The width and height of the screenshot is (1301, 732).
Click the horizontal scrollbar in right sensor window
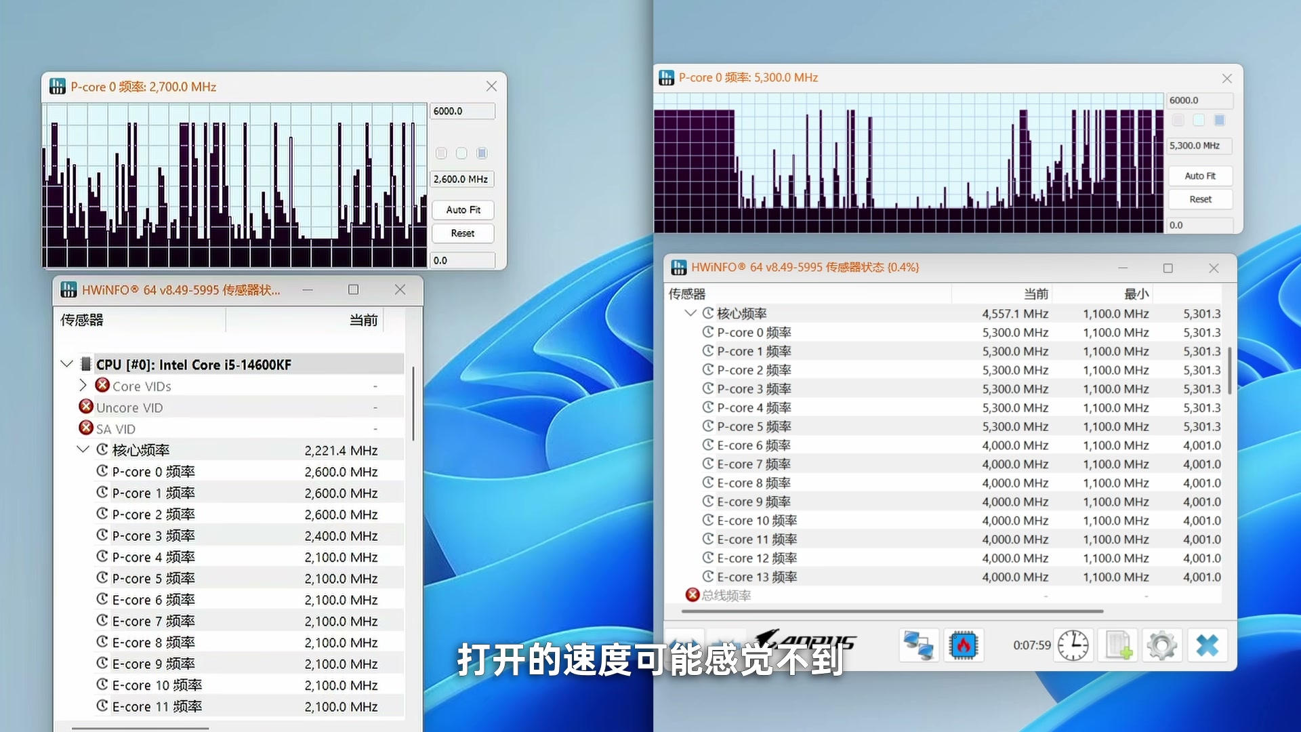[892, 611]
